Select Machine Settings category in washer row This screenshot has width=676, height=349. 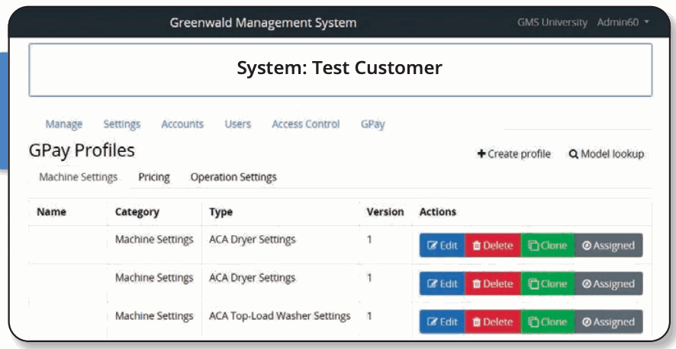pyautogui.click(x=154, y=316)
